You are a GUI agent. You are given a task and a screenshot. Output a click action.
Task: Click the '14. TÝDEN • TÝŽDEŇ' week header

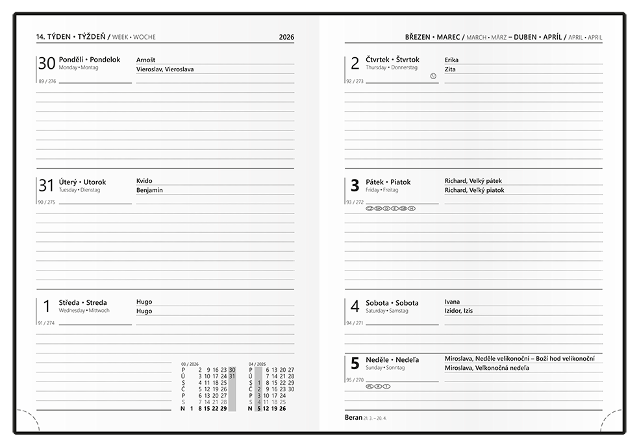(x=70, y=37)
